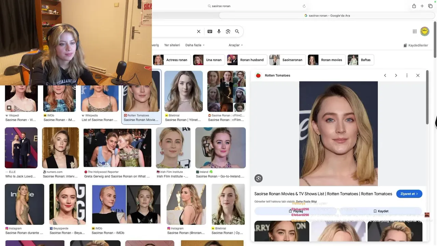Click the Kaydet save button

(381, 211)
